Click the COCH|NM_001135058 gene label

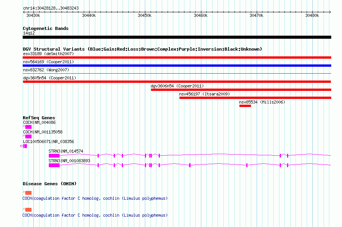43,132
